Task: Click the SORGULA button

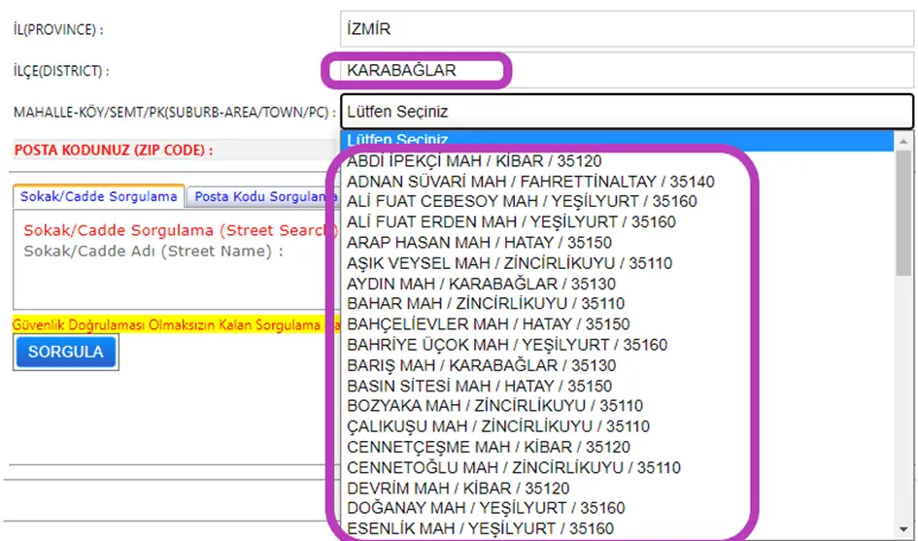Action: [x=65, y=352]
